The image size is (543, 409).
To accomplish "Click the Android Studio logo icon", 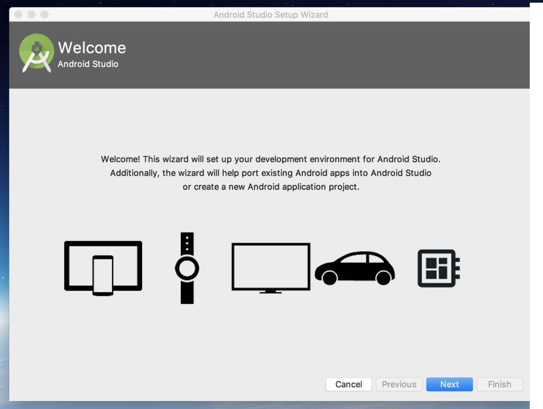I will pos(37,53).
